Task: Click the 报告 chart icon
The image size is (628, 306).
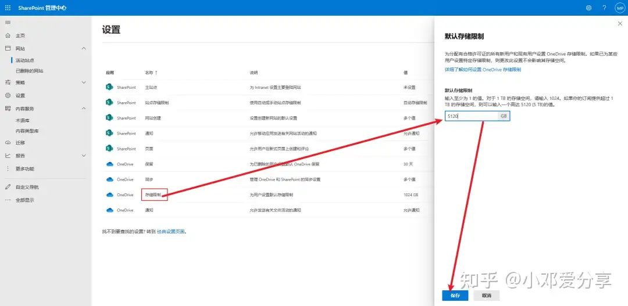Action: pos(8,156)
